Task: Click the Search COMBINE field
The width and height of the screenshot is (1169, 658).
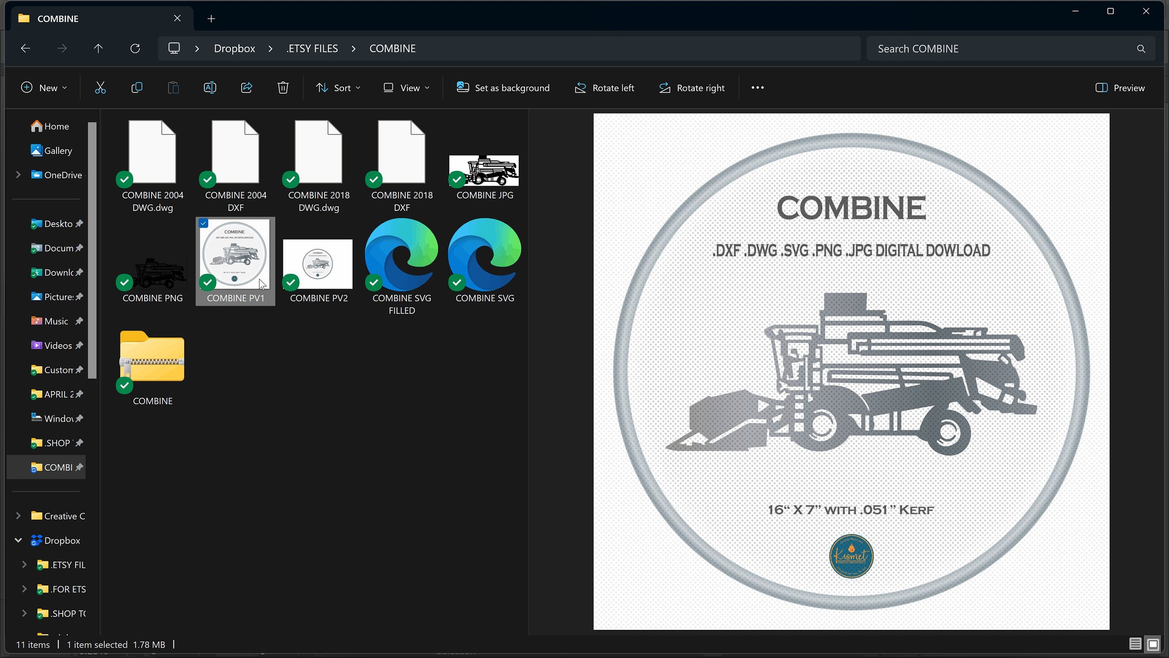Action: tap(1010, 49)
